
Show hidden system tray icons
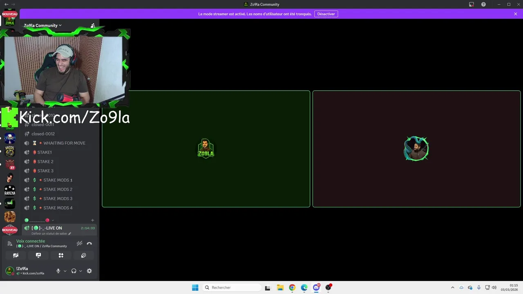[x=452, y=287]
